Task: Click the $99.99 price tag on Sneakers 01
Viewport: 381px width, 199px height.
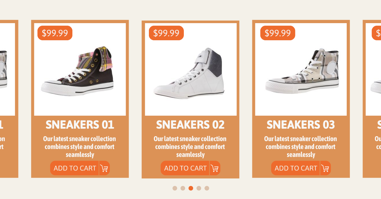Action: tap(55, 33)
